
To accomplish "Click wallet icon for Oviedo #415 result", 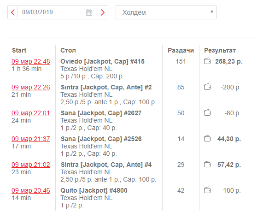I will point(207,61).
